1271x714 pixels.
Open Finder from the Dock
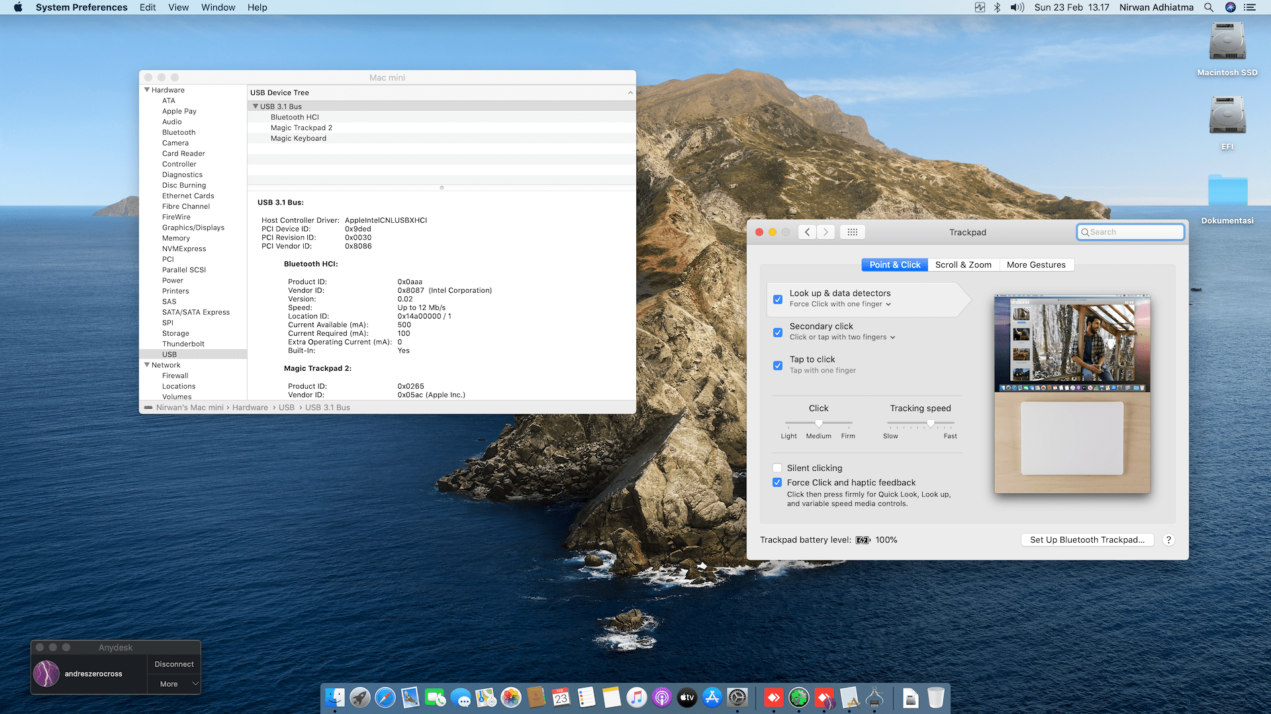click(335, 697)
